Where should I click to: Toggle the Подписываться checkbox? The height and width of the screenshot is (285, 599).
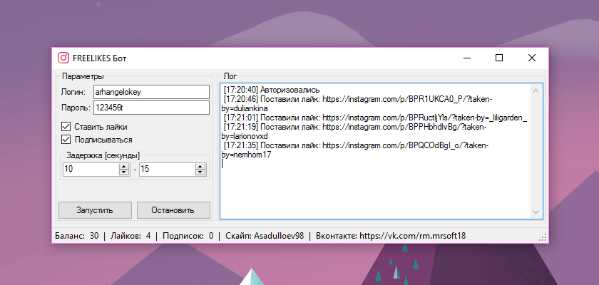pyautogui.click(x=97, y=140)
